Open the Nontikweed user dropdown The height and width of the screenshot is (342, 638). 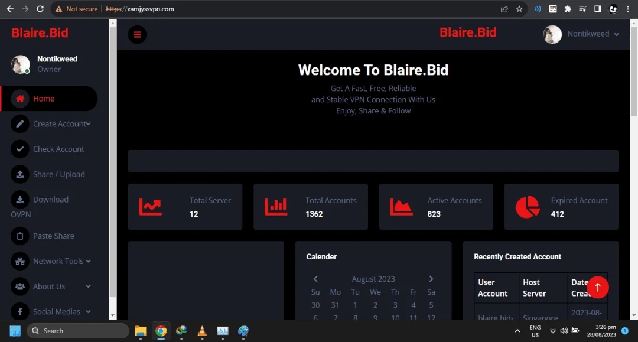(x=593, y=34)
